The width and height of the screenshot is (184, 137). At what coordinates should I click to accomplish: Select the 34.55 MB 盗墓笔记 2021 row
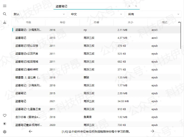tap(96, 101)
